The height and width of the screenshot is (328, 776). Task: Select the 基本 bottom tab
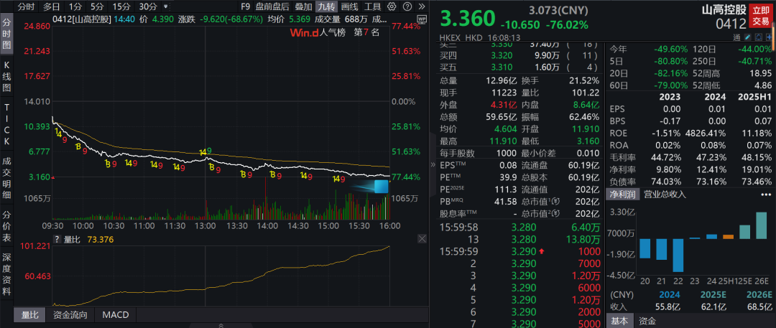(x=618, y=321)
